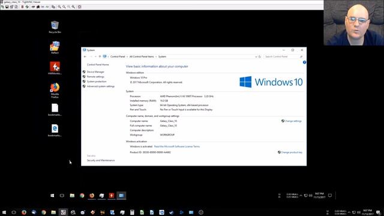The image size is (384, 216).
Task: Select the blank bookmarks file on desktop
Action: point(55,110)
